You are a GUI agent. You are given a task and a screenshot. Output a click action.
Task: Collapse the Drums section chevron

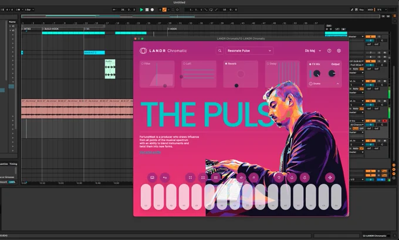tap(337, 84)
